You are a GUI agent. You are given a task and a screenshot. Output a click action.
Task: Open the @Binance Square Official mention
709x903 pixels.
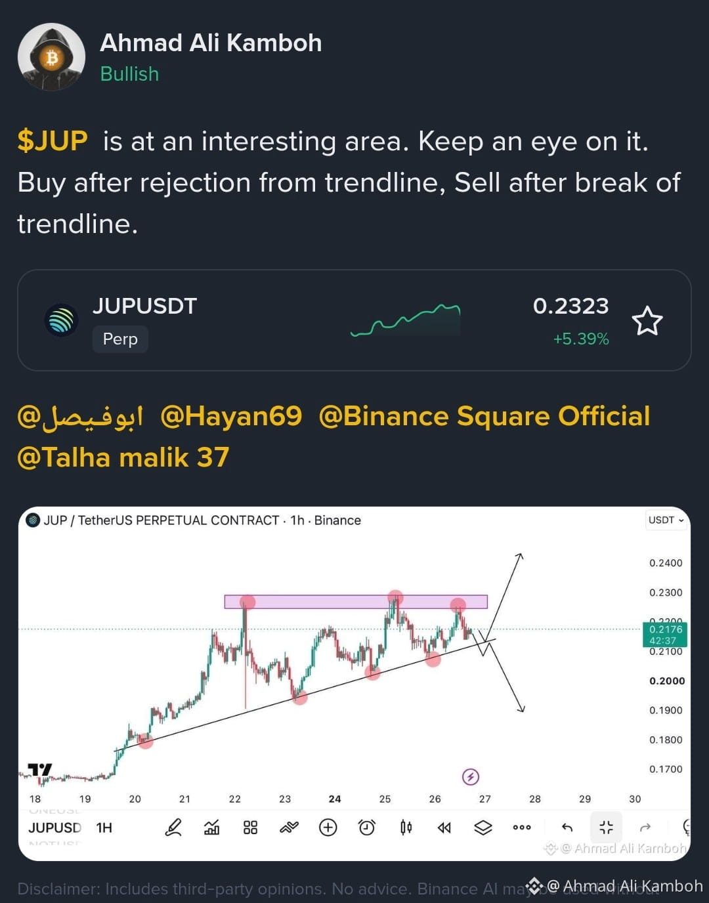pos(484,416)
